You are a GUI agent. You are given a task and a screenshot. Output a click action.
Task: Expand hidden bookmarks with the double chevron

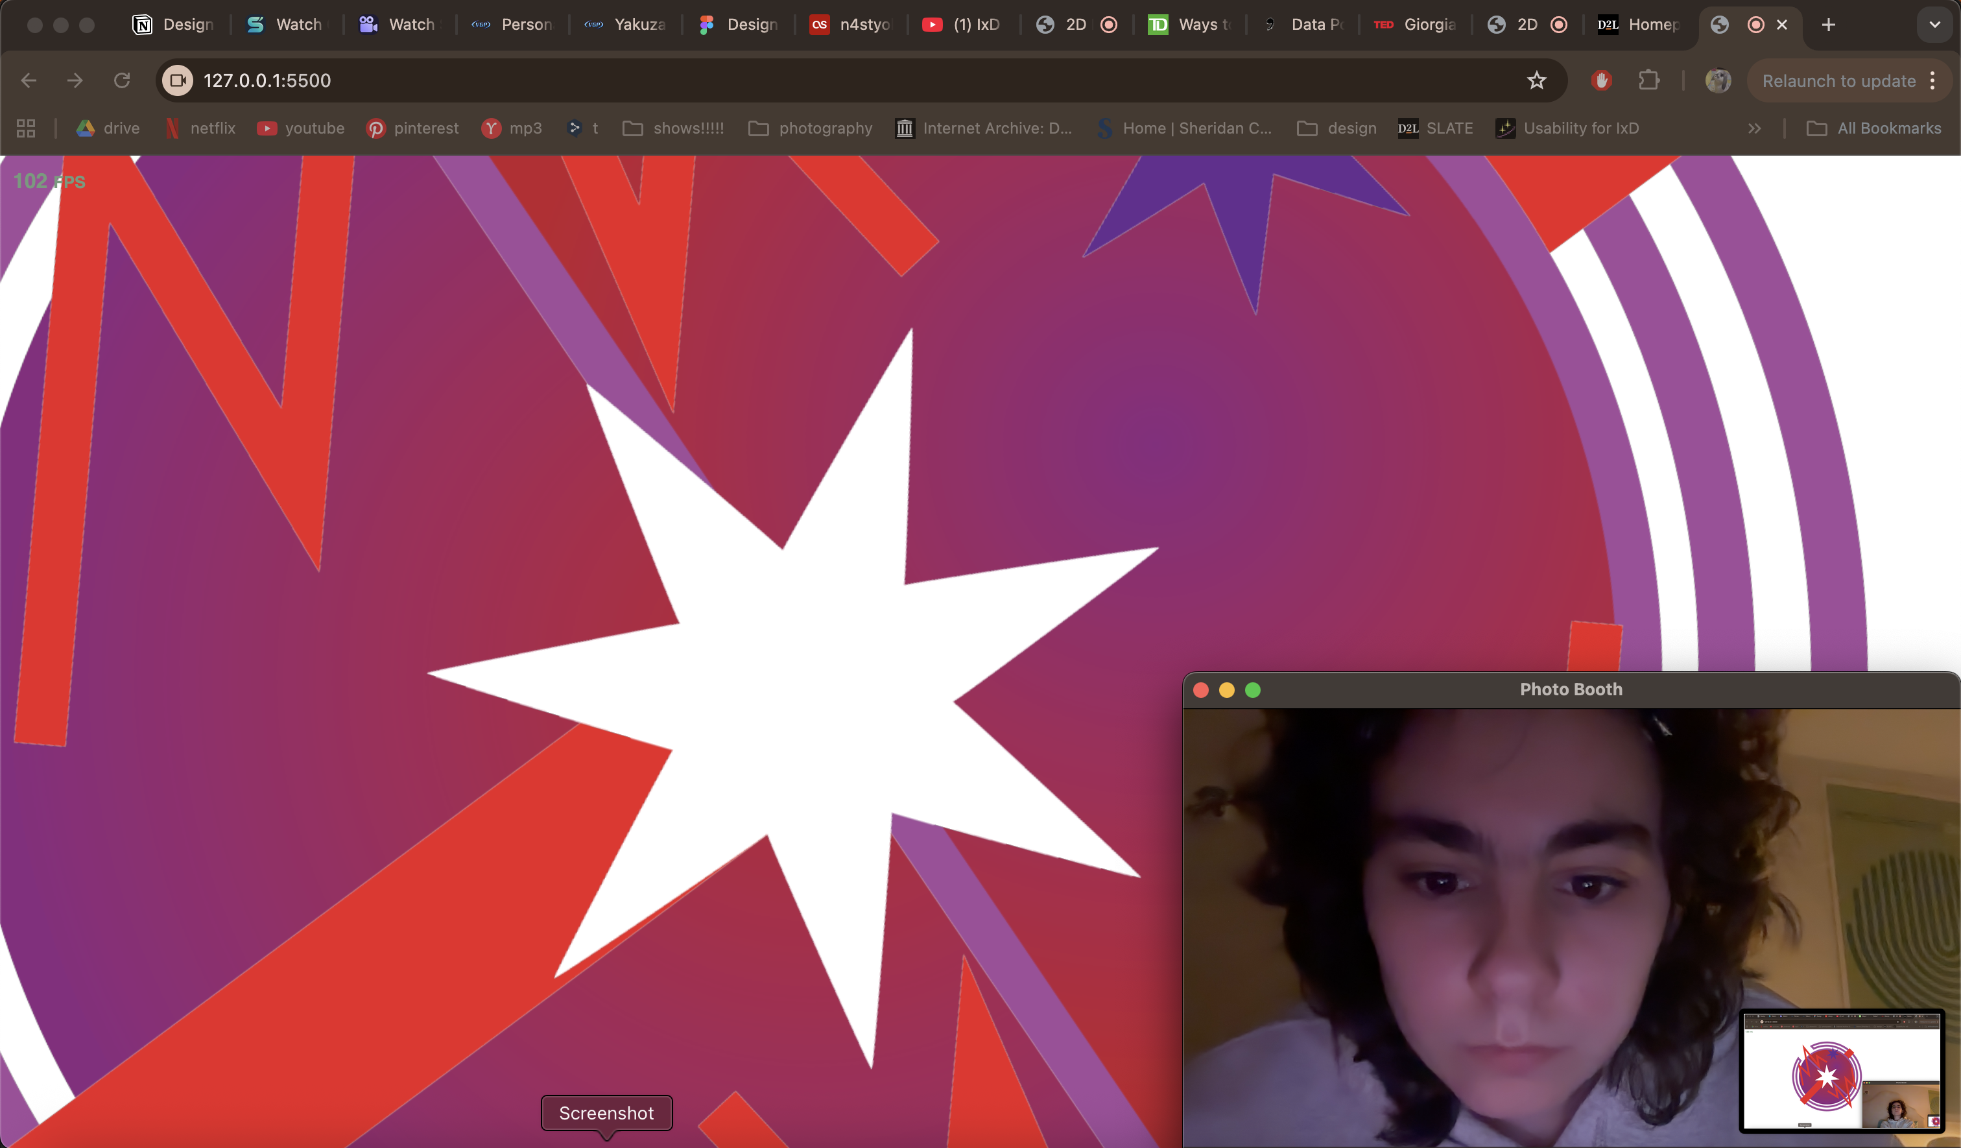[1755, 128]
